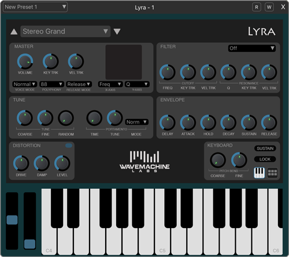Open the New Preset 1 menu
289x257 pixels.
click(x=35, y=7)
